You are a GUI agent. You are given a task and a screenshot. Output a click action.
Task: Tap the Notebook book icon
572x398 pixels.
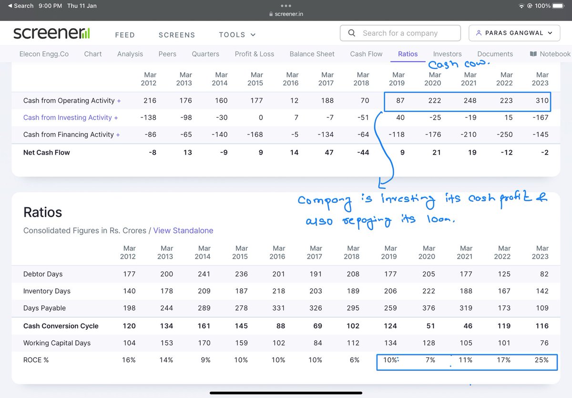(533, 54)
